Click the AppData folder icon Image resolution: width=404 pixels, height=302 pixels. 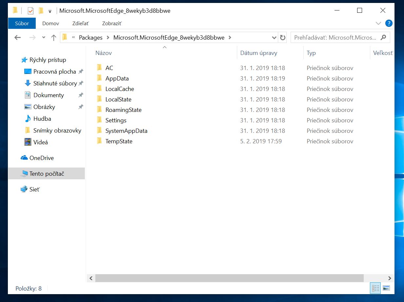click(100, 78)
